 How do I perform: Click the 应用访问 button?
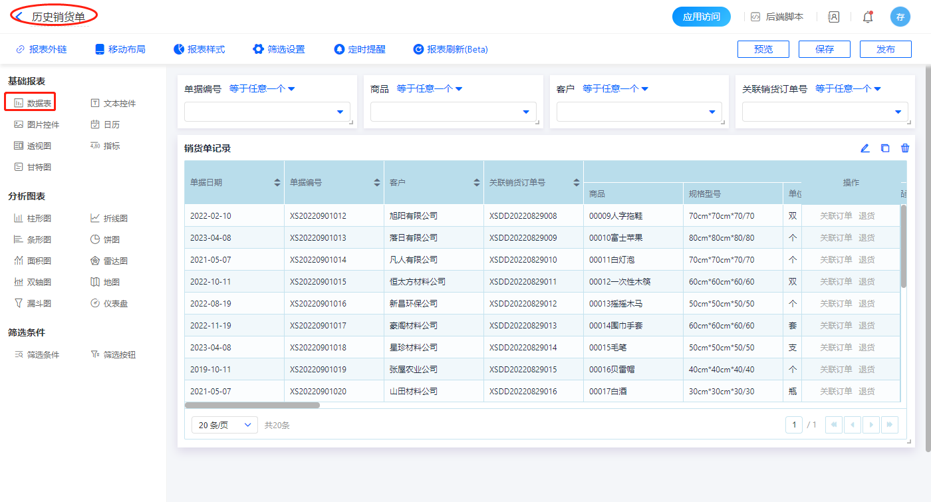click(701, 17)
